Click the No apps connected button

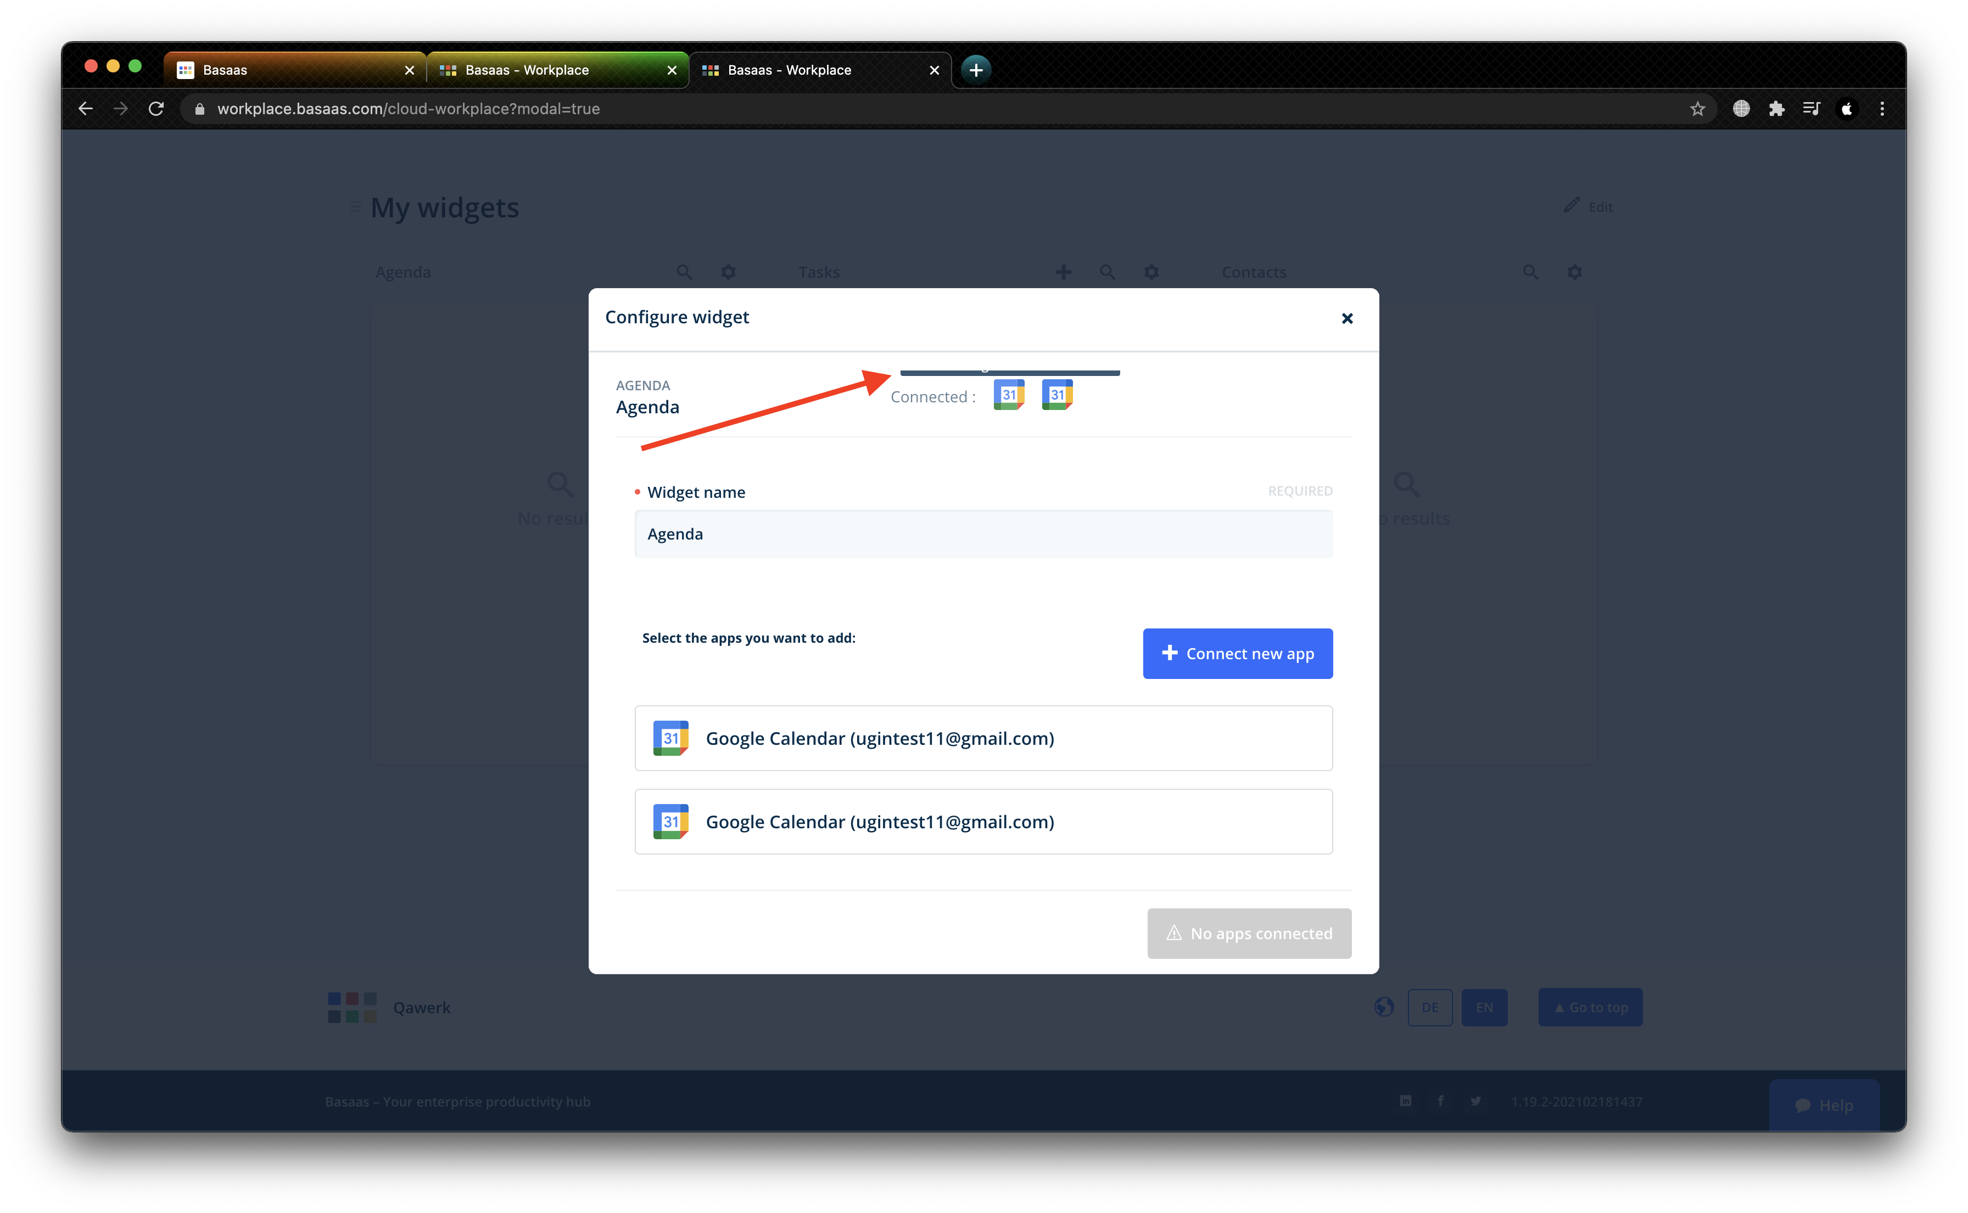(x=1249, y=933)
